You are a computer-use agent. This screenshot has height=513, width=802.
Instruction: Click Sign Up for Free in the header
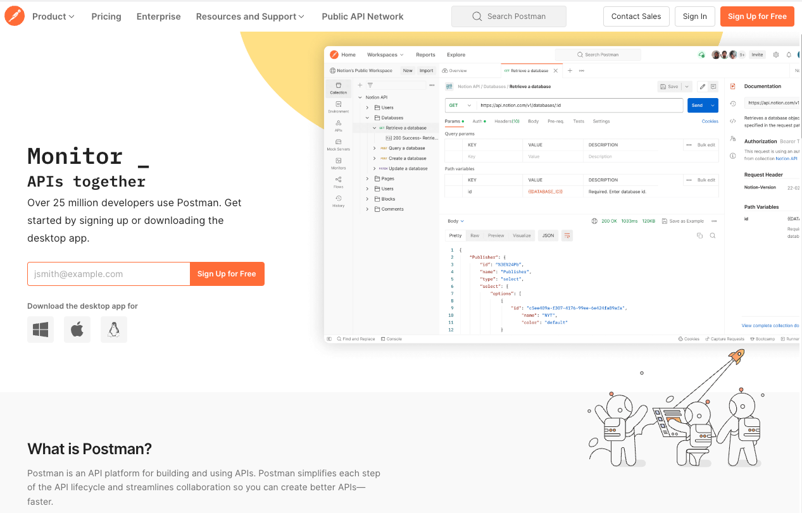pos(757,16)
